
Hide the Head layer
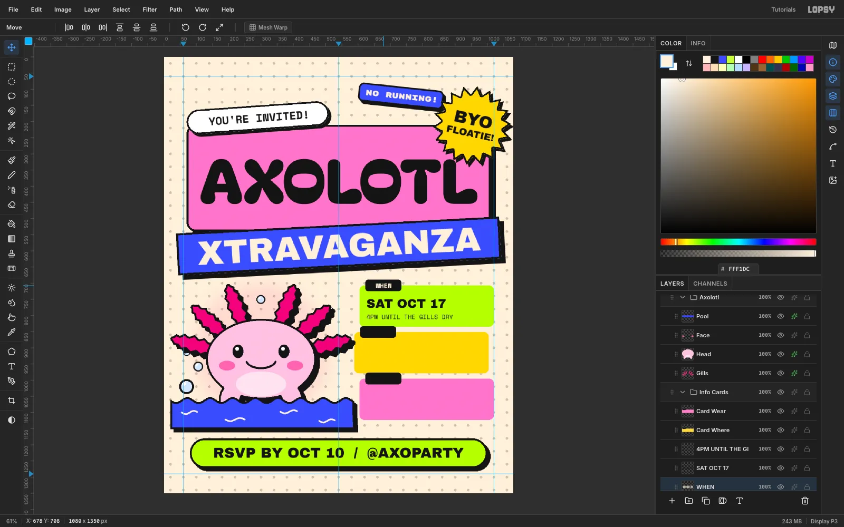[x=781, y=354]
